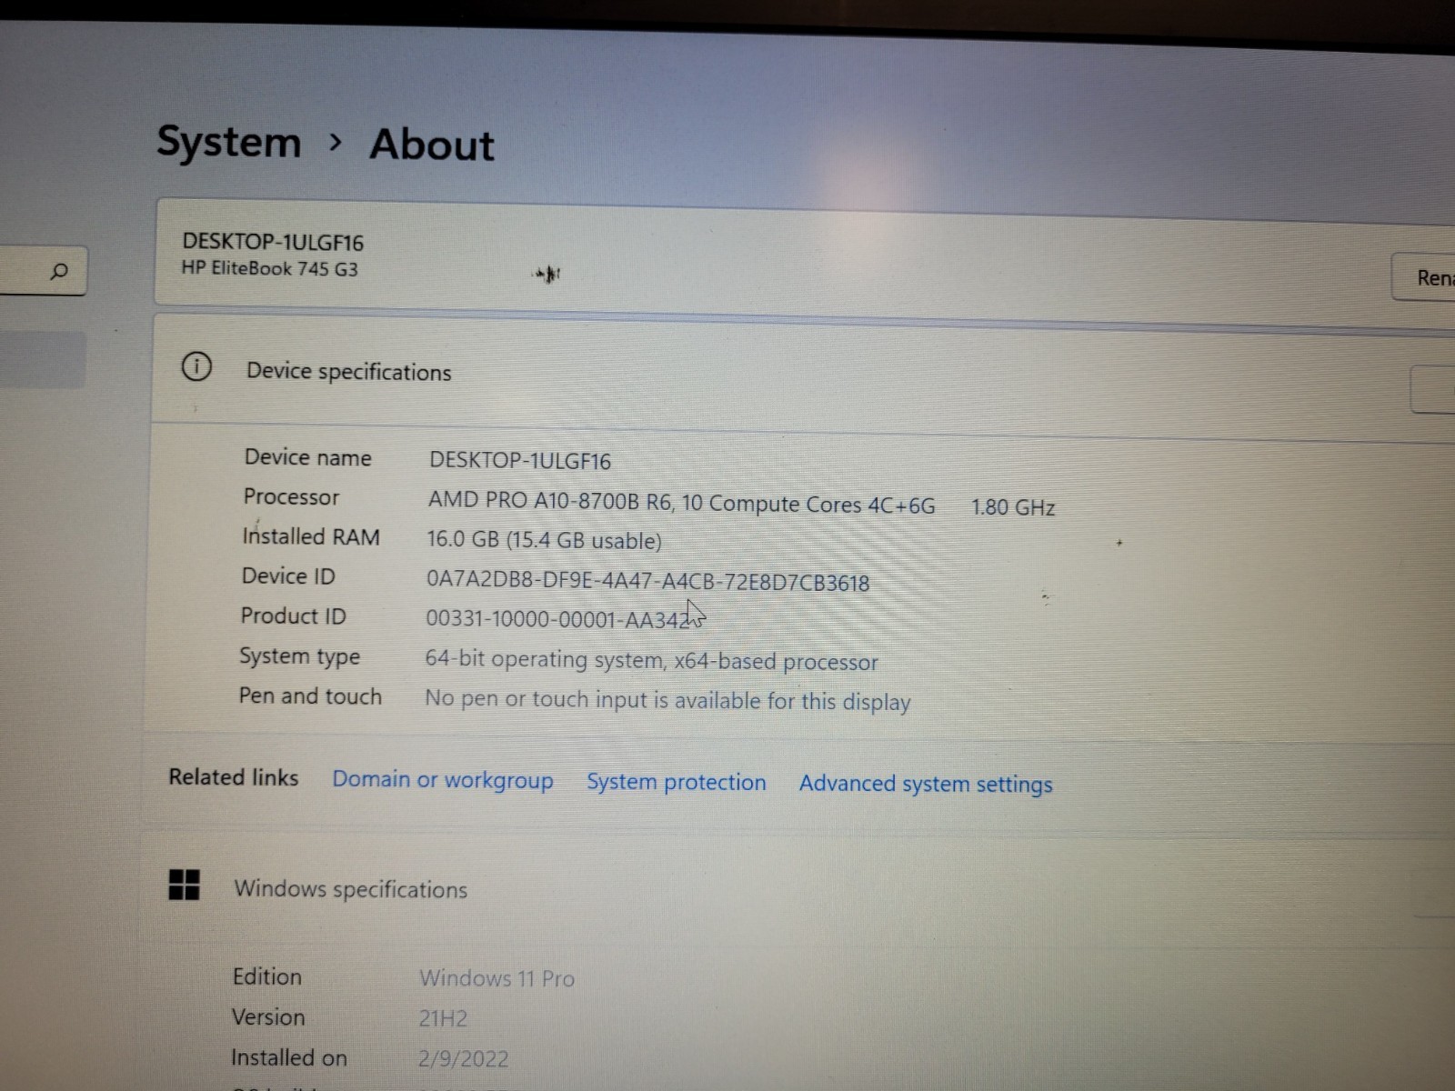This screenshot has width=1455, height=1091.
Task: Select the AMD PRO A10-8700B processor value
Action: coord(681,503)
